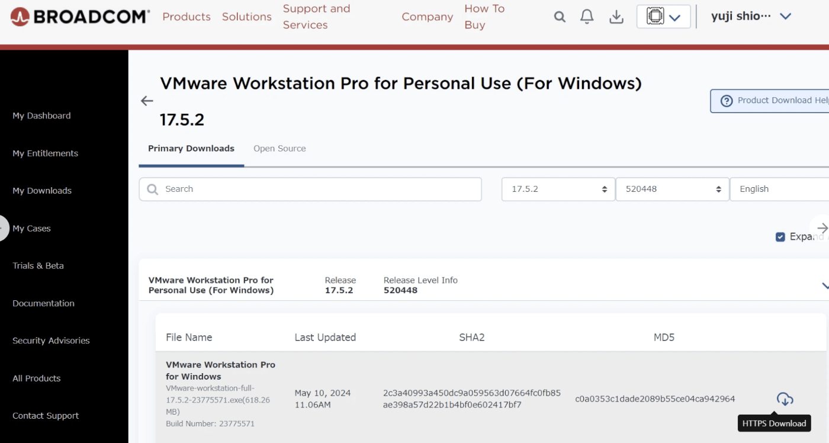The image size is (829, 443).
Task: Click the May 10, 2024 date cell
Action: [x=323, y=399]
